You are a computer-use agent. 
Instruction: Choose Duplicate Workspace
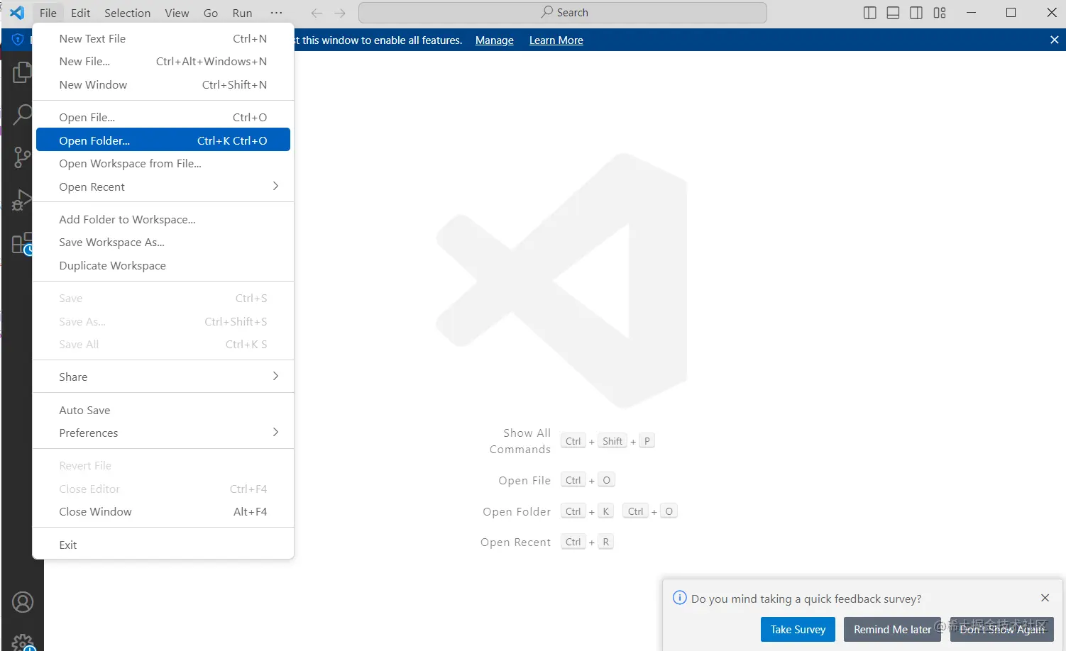point(163,265)
